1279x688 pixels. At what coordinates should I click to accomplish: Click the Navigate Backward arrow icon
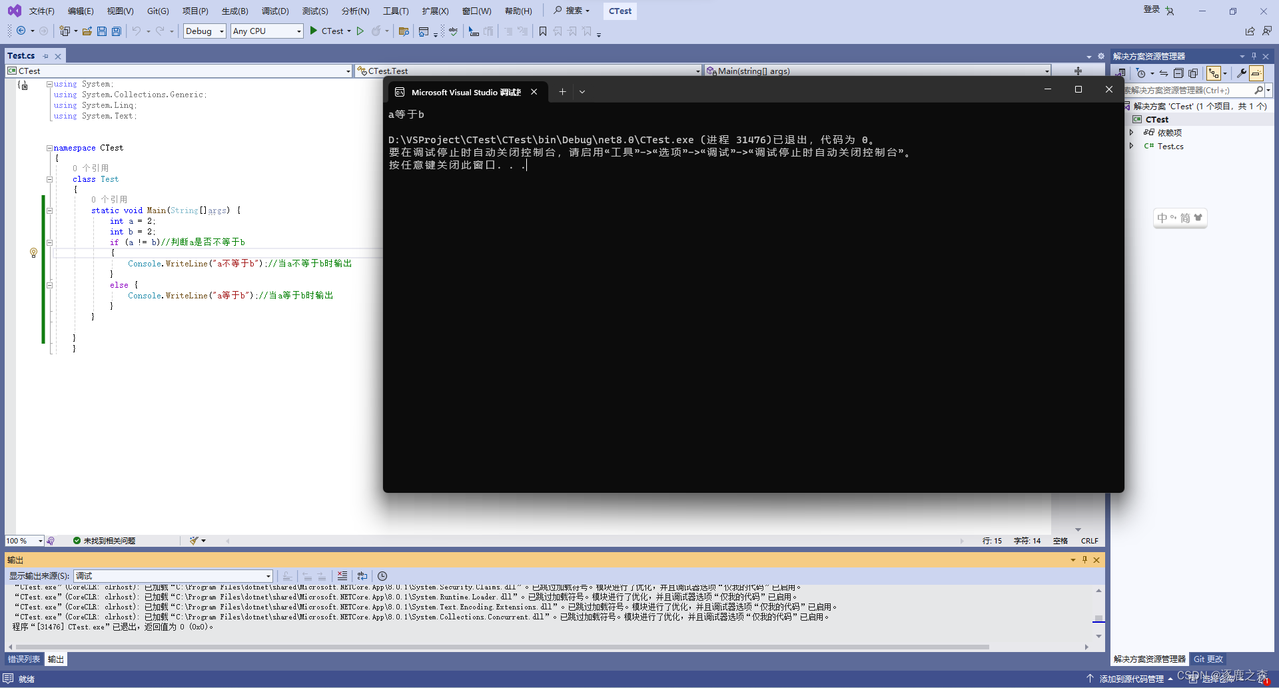click(21, 31)
